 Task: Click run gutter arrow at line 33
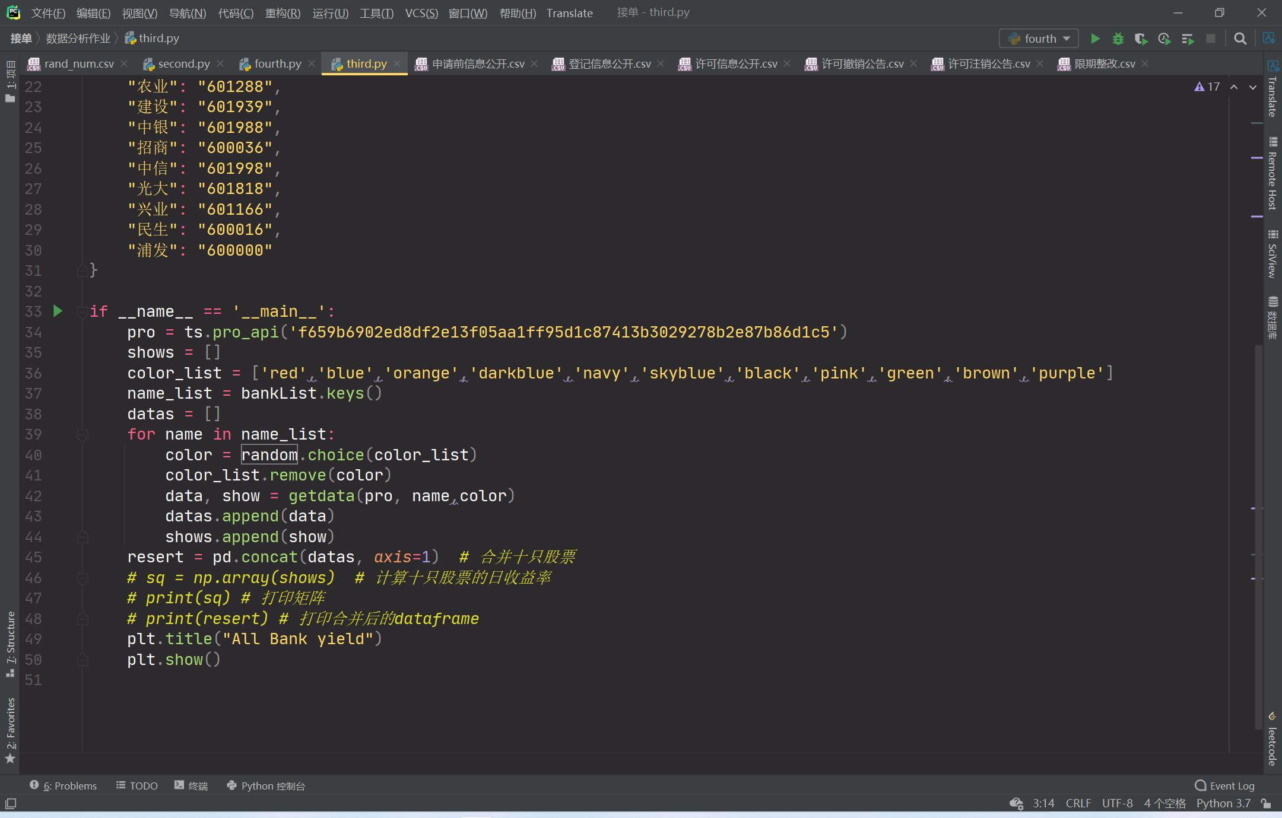tap(58, 311)
